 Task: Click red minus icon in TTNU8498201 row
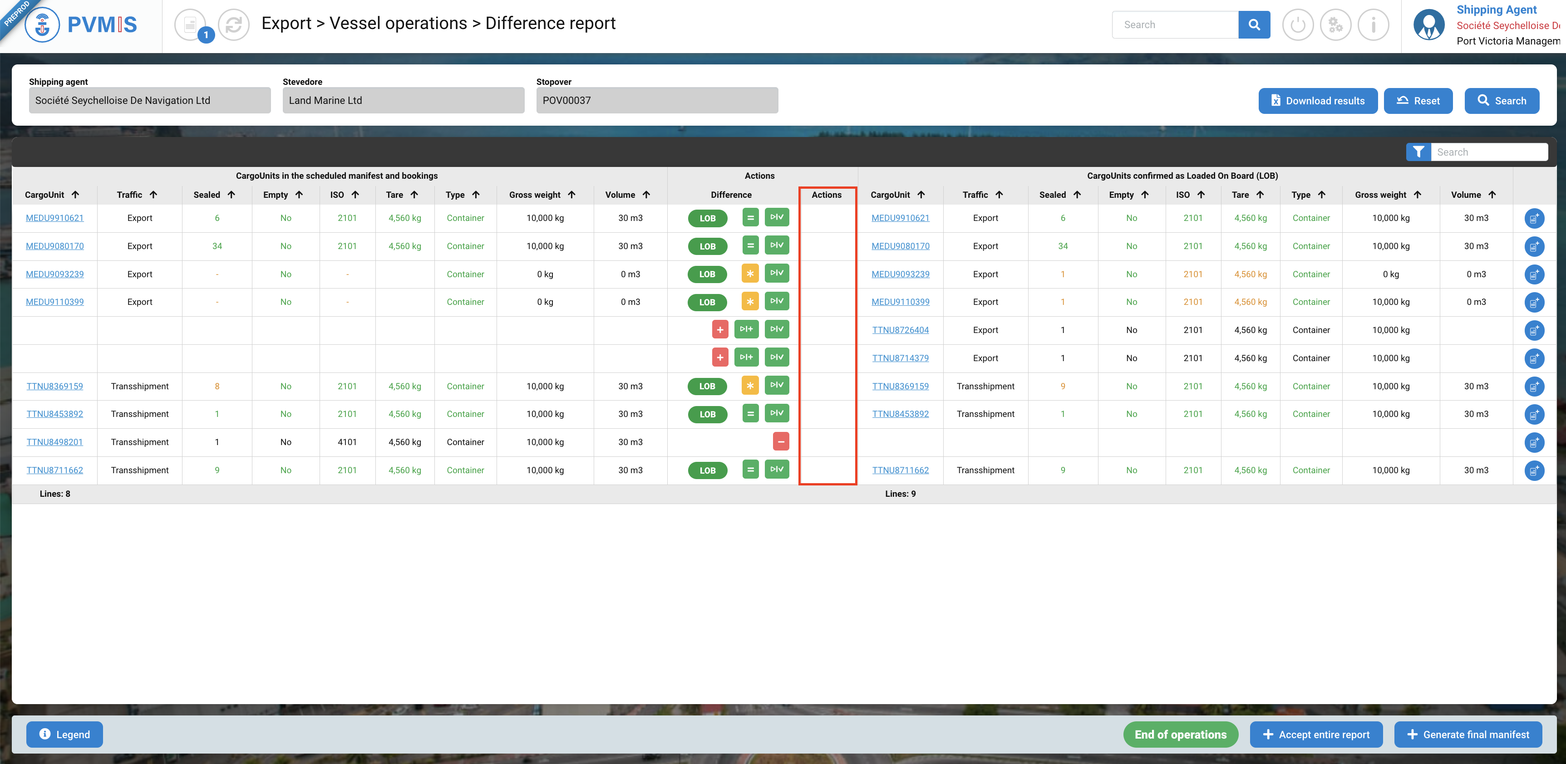[x=781, y=442]
